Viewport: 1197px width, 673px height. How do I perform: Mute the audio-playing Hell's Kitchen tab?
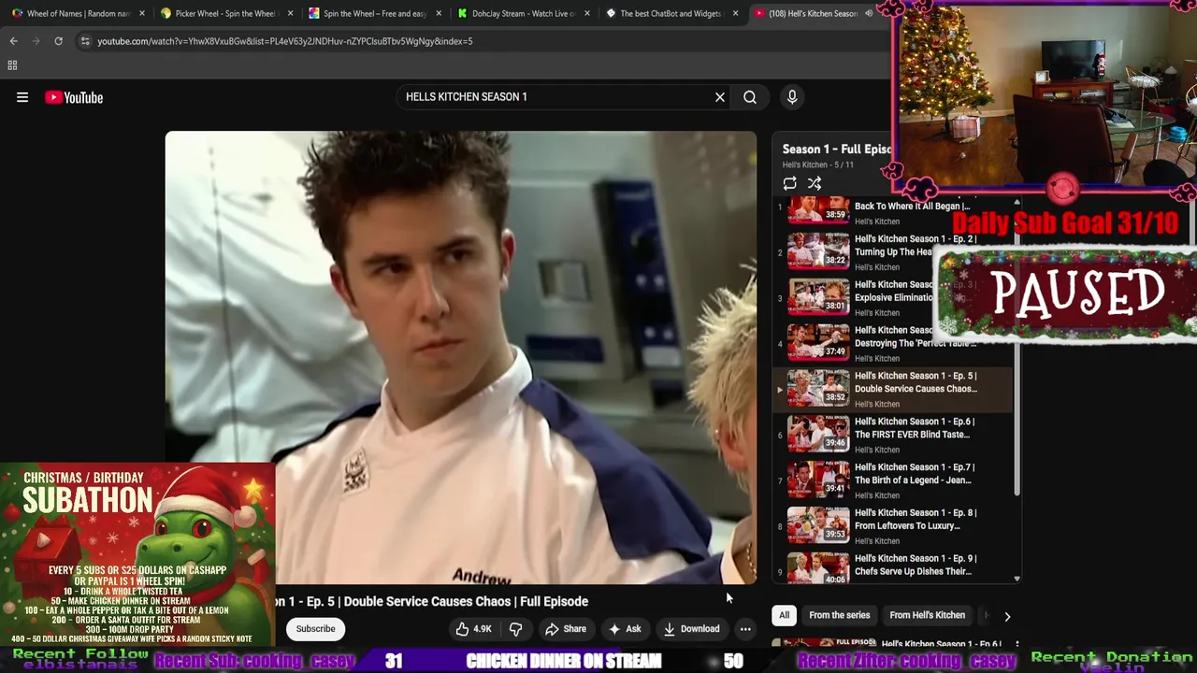(869, 14)
